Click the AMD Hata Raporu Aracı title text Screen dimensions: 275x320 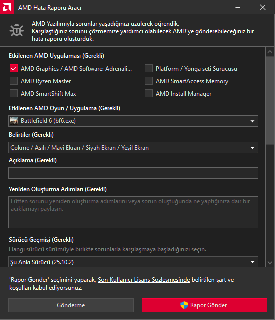[x=50, y=8]
